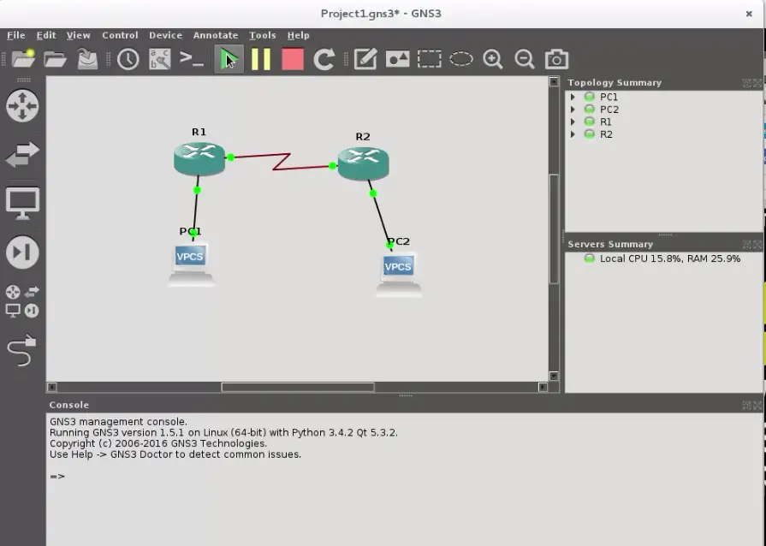Reload all devices icon

tap(324, 59)
